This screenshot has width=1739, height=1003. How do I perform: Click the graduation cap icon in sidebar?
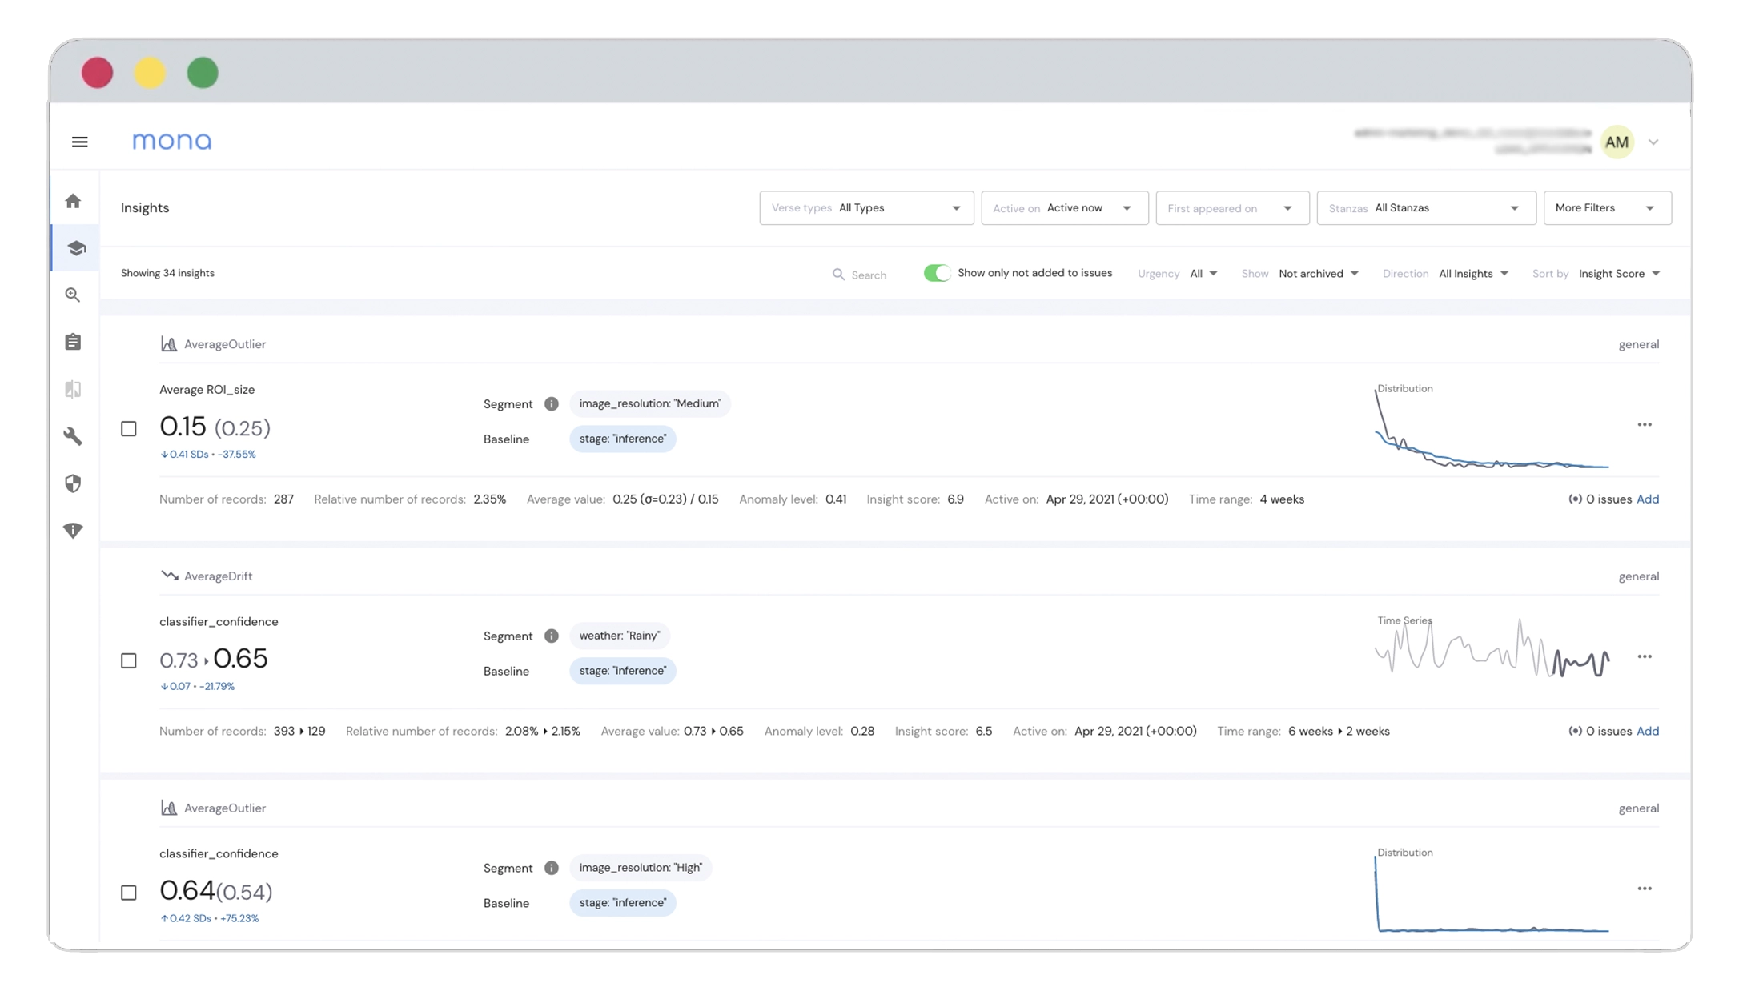pyautogui.click(x=74, y=247)
